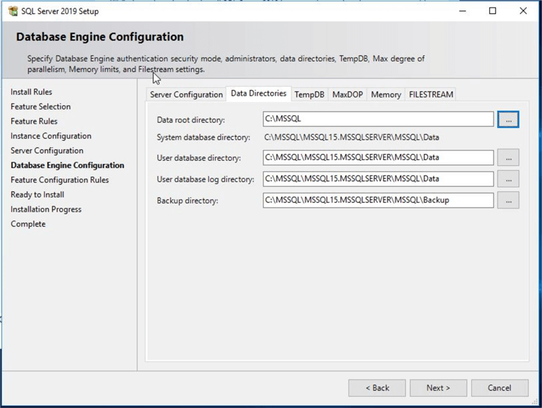Browse for the User database directory
Viewport: 542px width, 408px height.
pos(508,158)
